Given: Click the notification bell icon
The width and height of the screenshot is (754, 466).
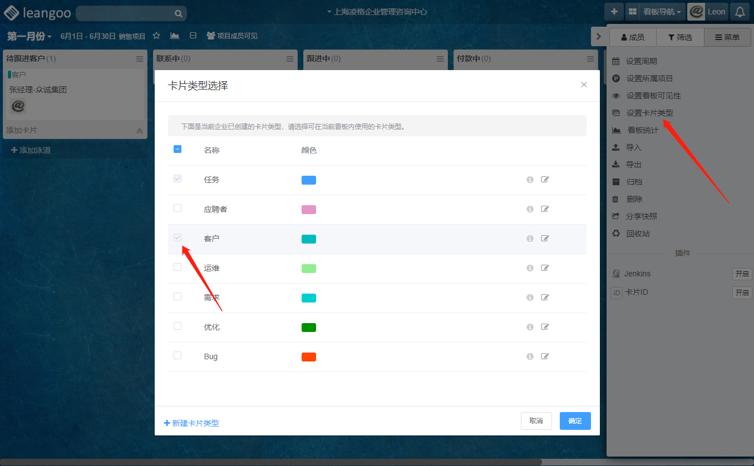Looking at the screenshot, I should tap(740, 12).
